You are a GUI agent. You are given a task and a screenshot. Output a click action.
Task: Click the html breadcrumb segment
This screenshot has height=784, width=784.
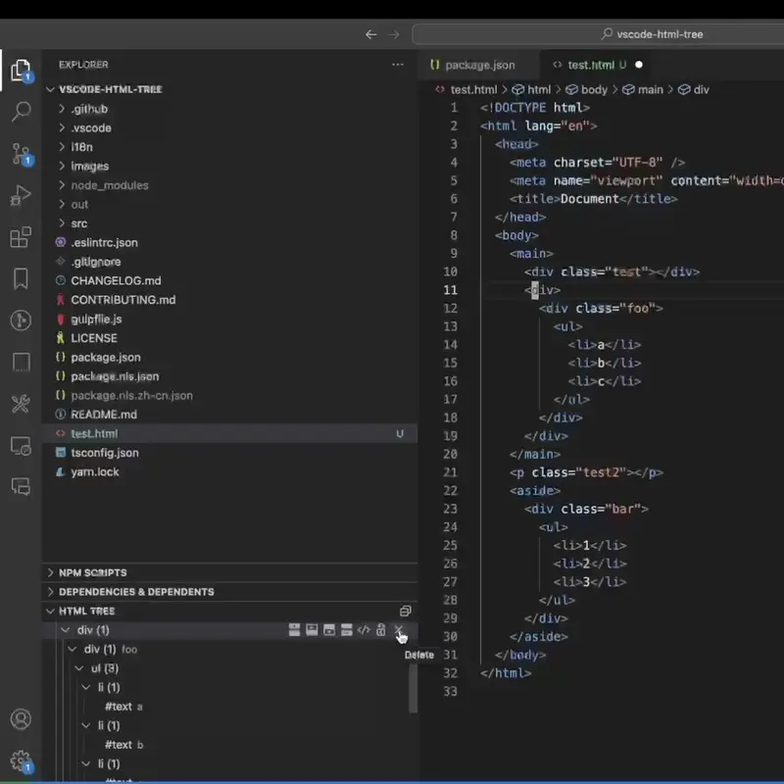[x=531, y=89]
